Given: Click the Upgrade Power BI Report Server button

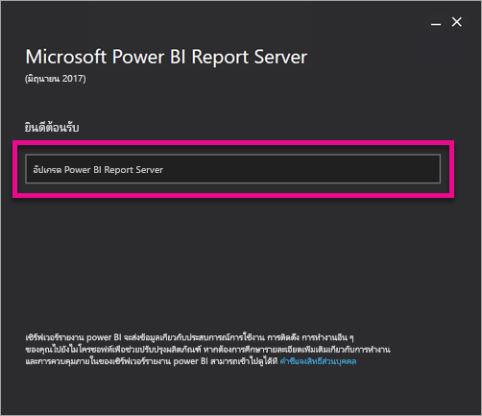Looking at the screenshot, I should click(232, 169).
